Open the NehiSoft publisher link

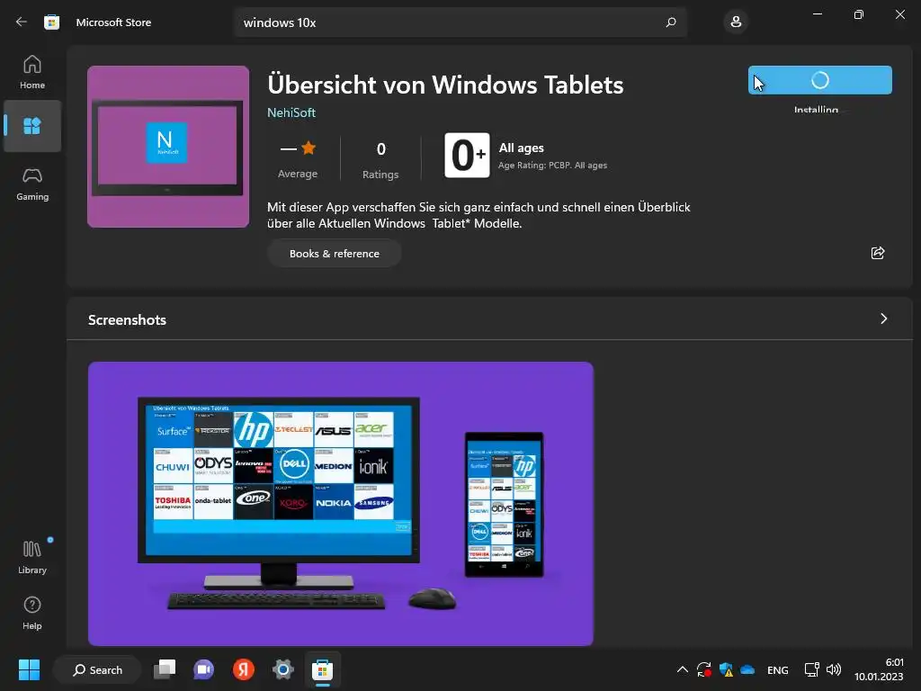[x=291, y=112]
